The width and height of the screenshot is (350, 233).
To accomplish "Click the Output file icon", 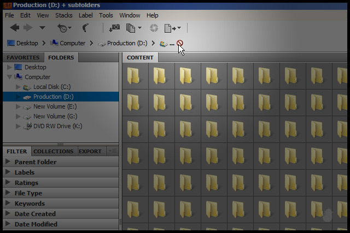I will pyautogui.click(x=171, y=28).
